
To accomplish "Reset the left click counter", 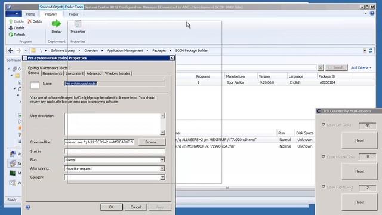I will (x=359, y=140).
